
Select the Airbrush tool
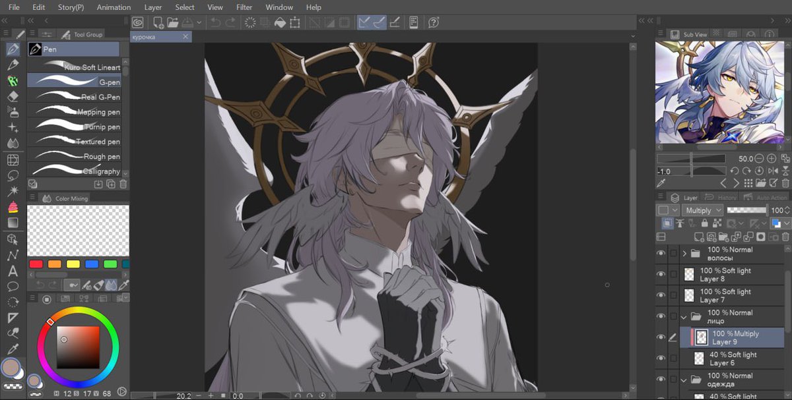click(x=13, y=112)
